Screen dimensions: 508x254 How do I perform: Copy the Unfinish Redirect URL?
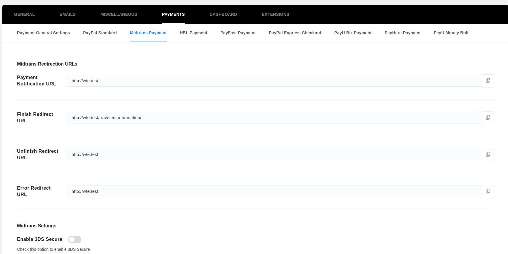pos(488,155)
